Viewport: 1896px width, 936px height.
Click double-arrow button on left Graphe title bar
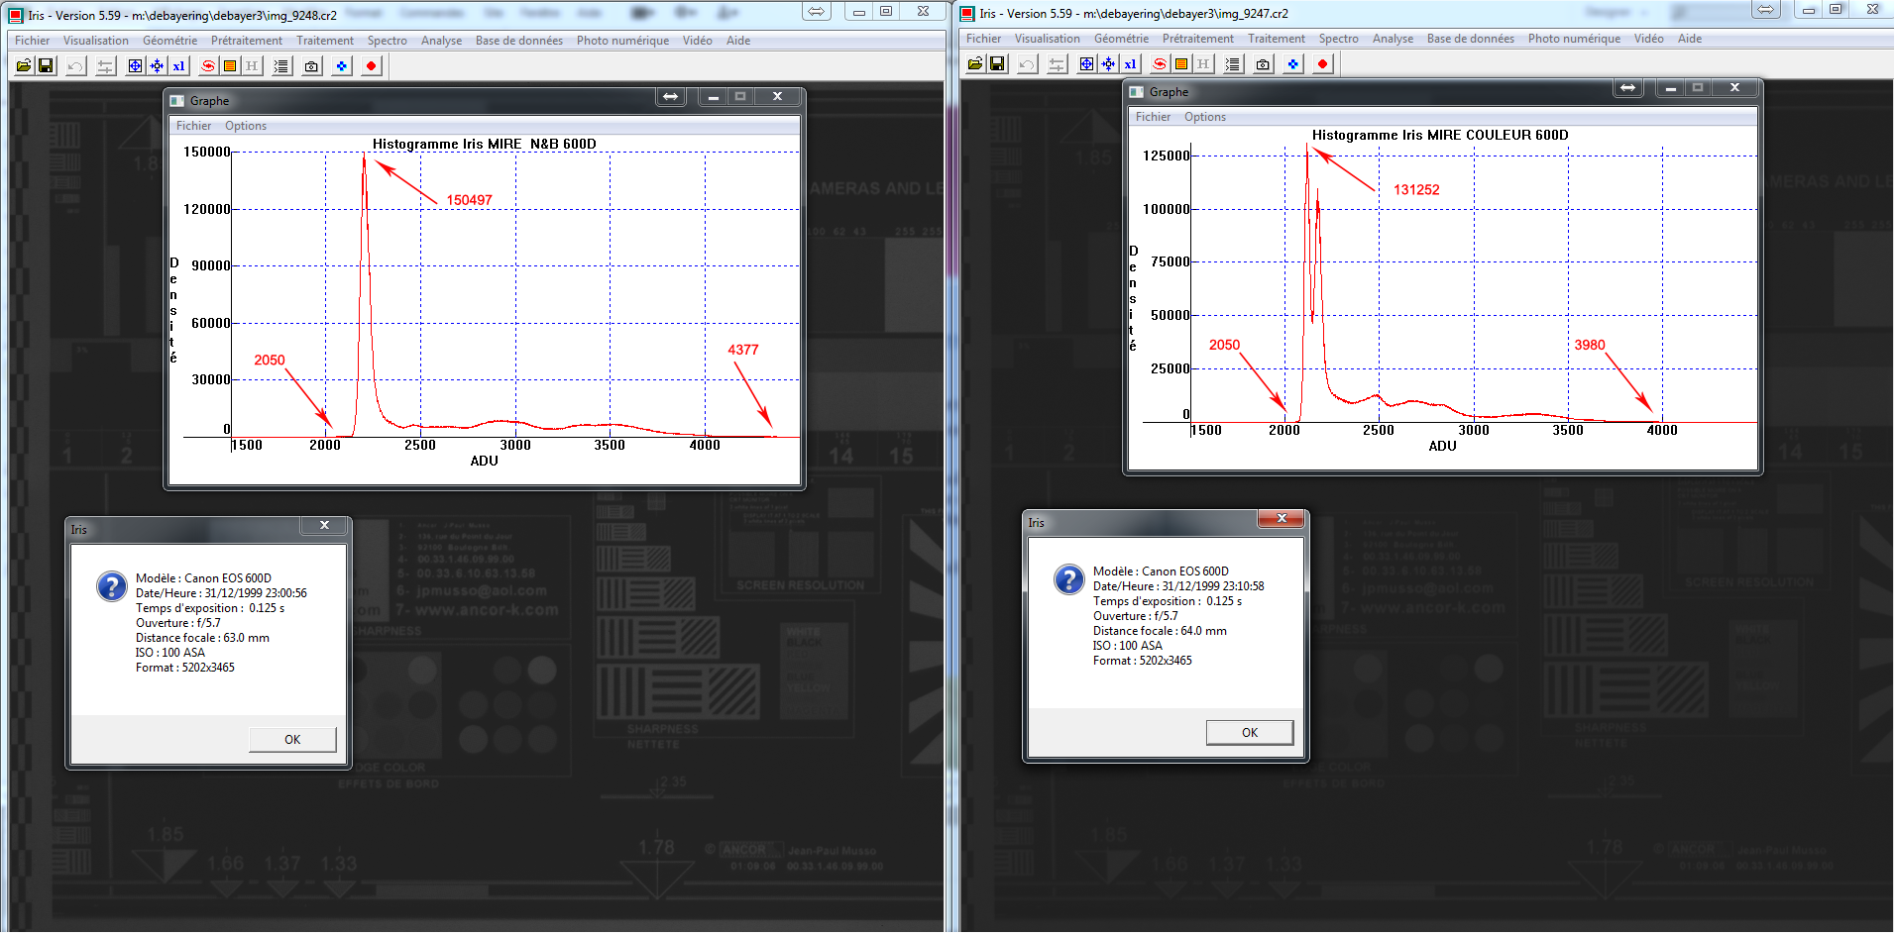(x=671, y=97)
